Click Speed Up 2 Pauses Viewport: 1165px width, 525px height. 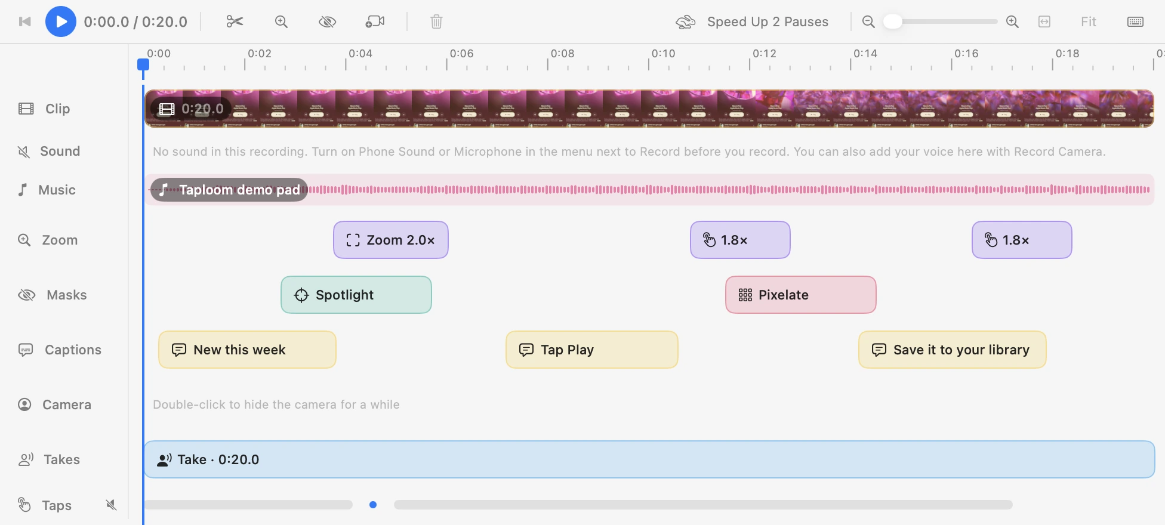click(752, 21)
